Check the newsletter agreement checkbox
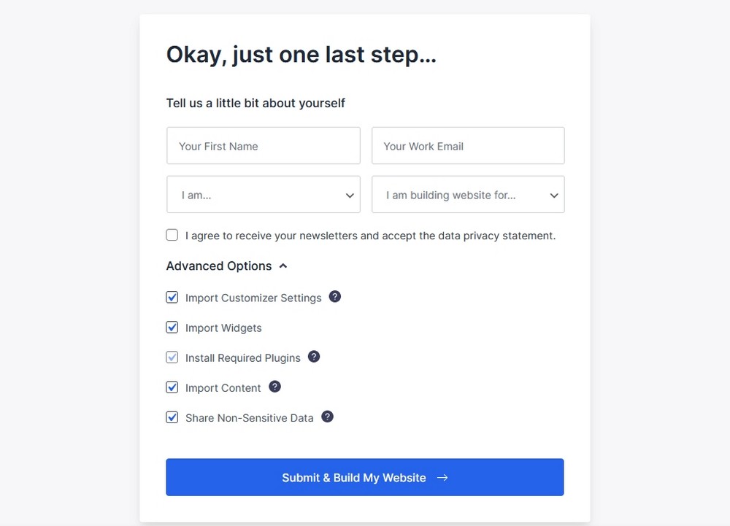This screenshot has height=526, width=730. click(x=172, y=235)
